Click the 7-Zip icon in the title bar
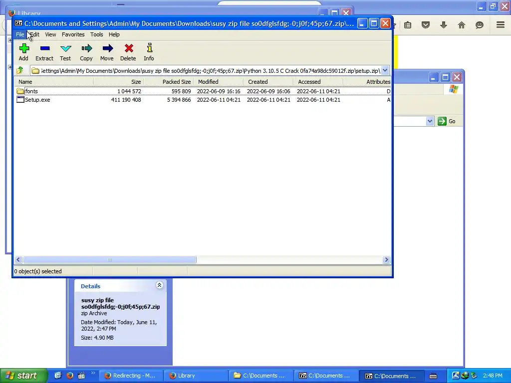Image resolution: width=511 pixels, height=383 pixels. click(18, 23)
